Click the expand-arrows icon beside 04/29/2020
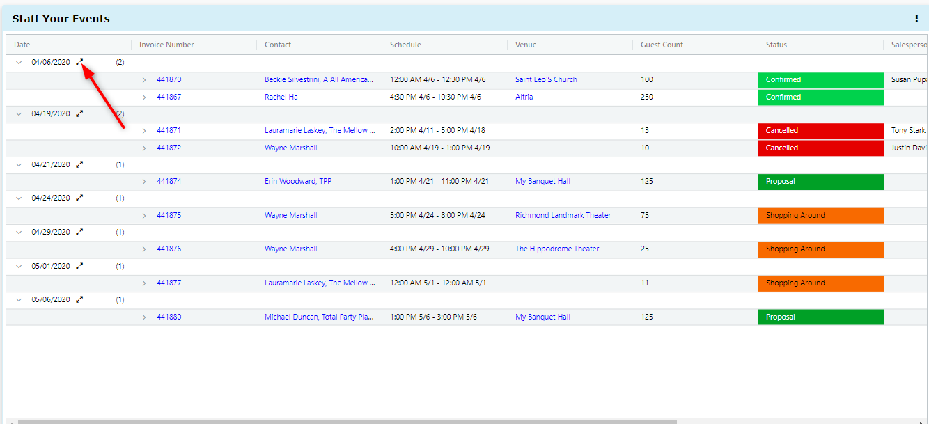 coord(79,232)
